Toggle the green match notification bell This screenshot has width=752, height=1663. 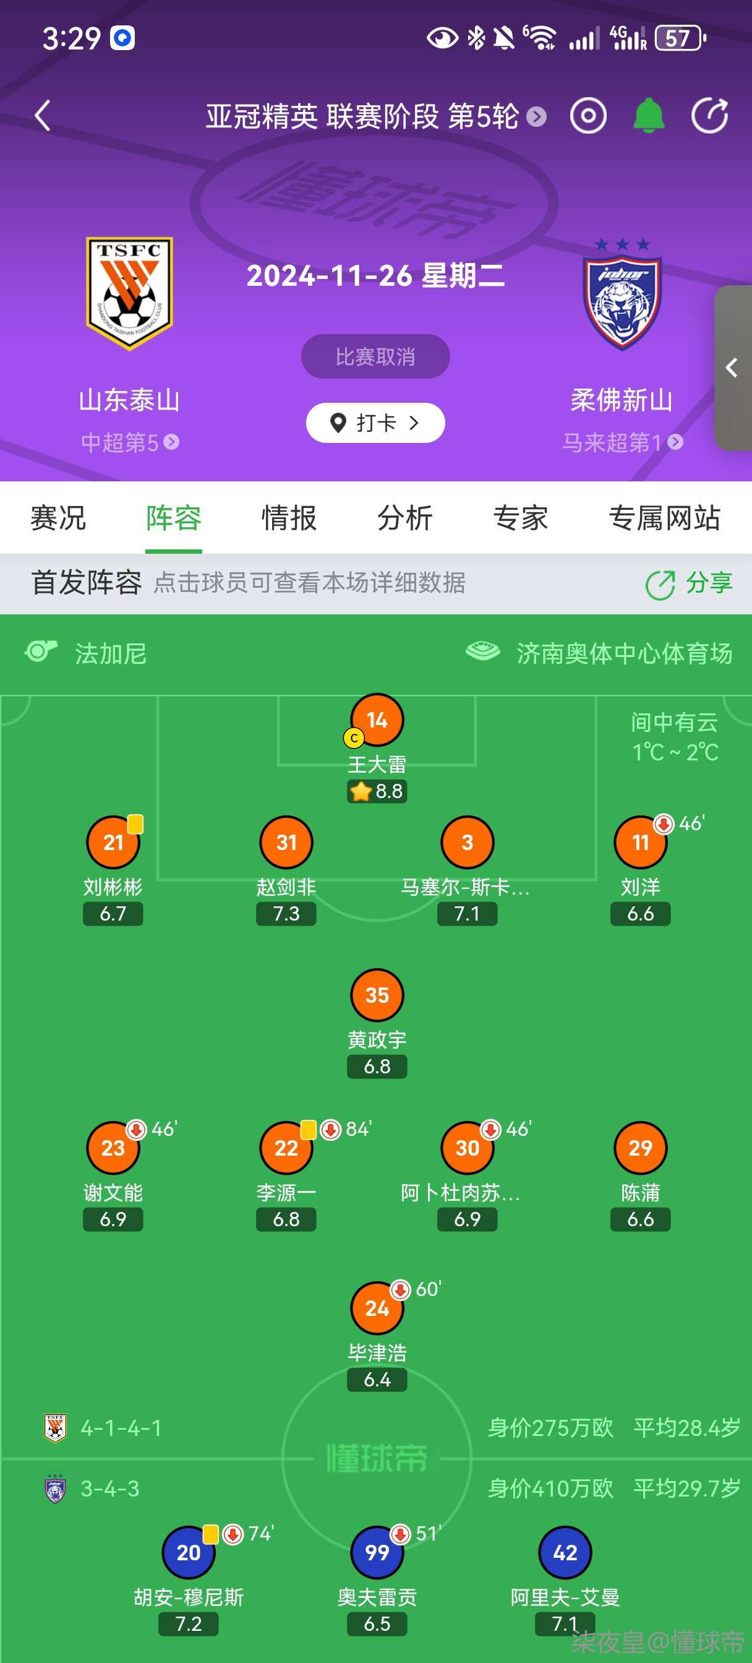click(648, 116)
